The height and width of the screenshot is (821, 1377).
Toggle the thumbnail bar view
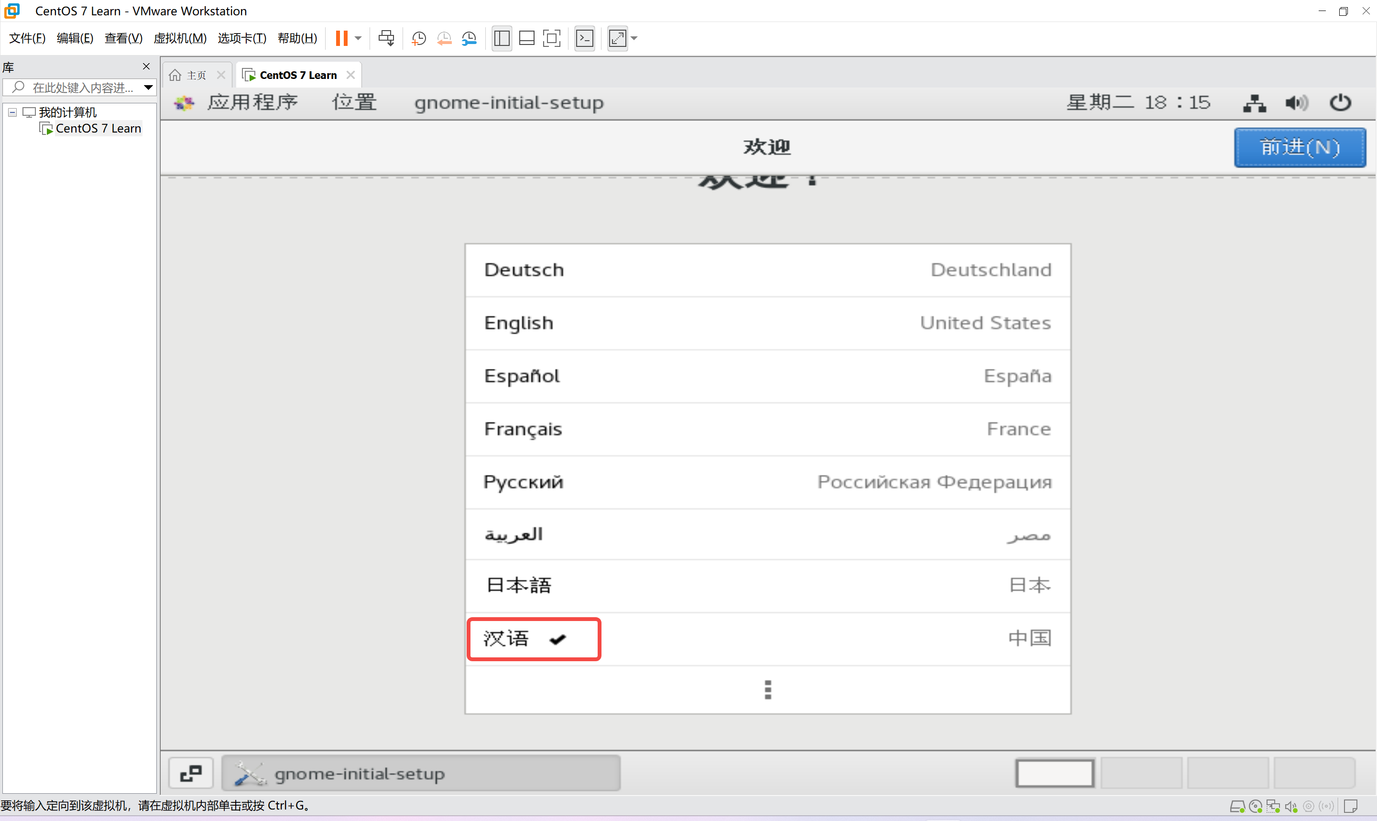527,38
